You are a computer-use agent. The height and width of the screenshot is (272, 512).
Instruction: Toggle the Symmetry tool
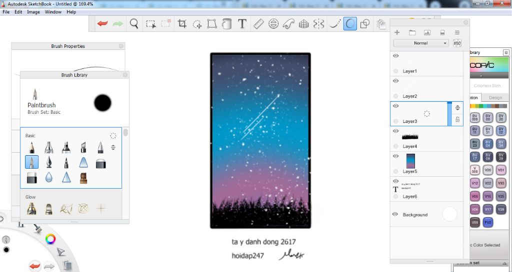(318, 24)
